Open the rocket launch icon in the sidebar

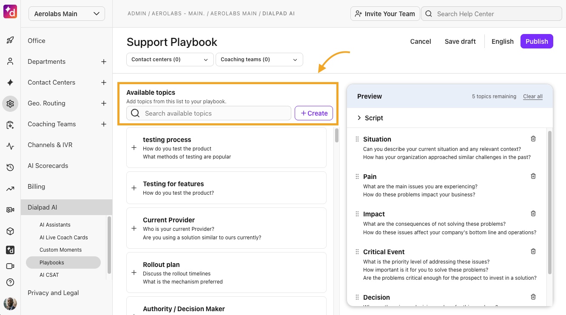click(10, 40)
